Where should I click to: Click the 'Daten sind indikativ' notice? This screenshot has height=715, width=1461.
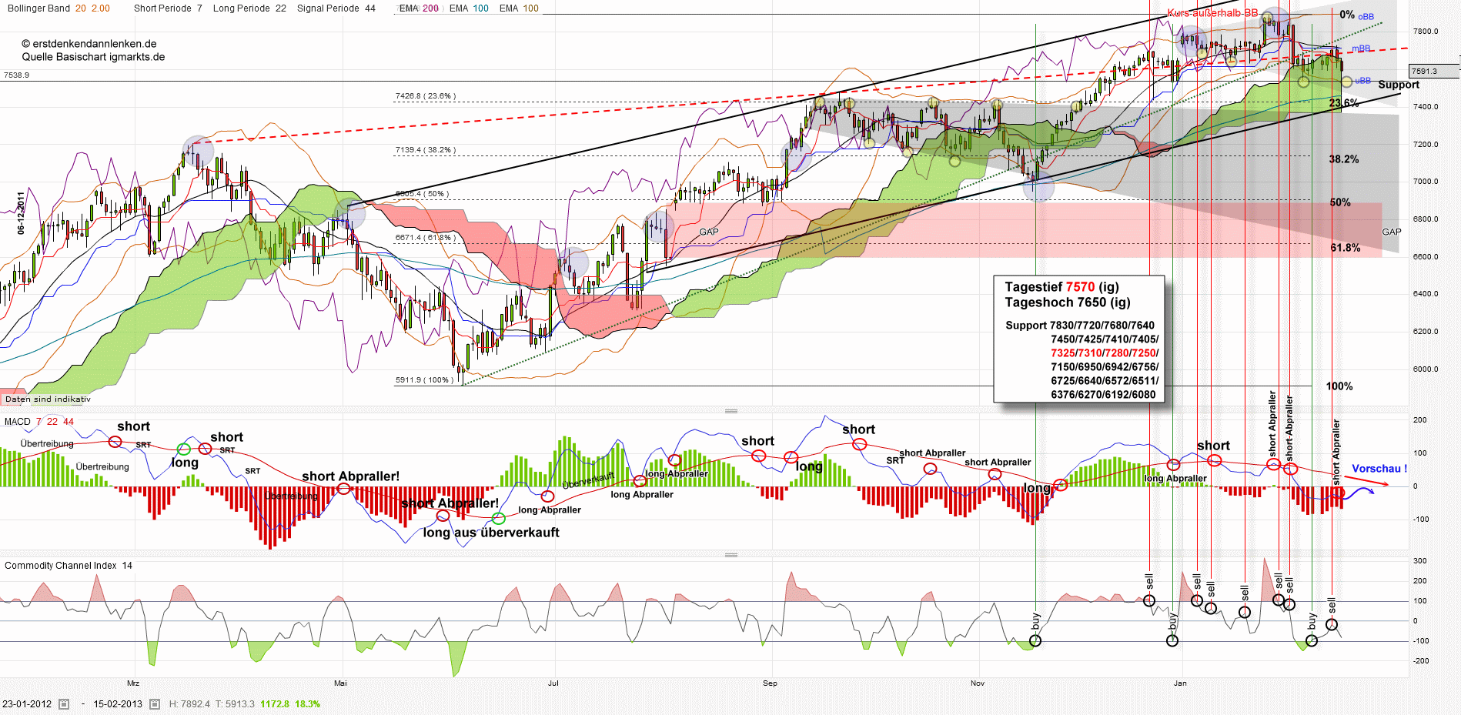pos(48,399)
